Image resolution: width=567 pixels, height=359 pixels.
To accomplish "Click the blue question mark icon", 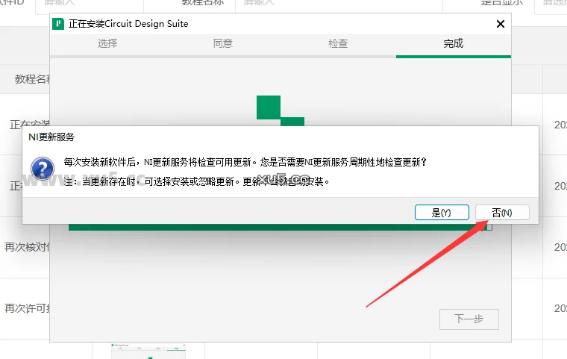I will click(x=43, y=168).
